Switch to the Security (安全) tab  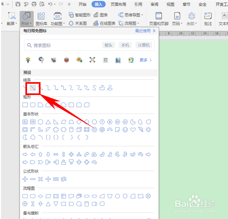coord(203,5)
